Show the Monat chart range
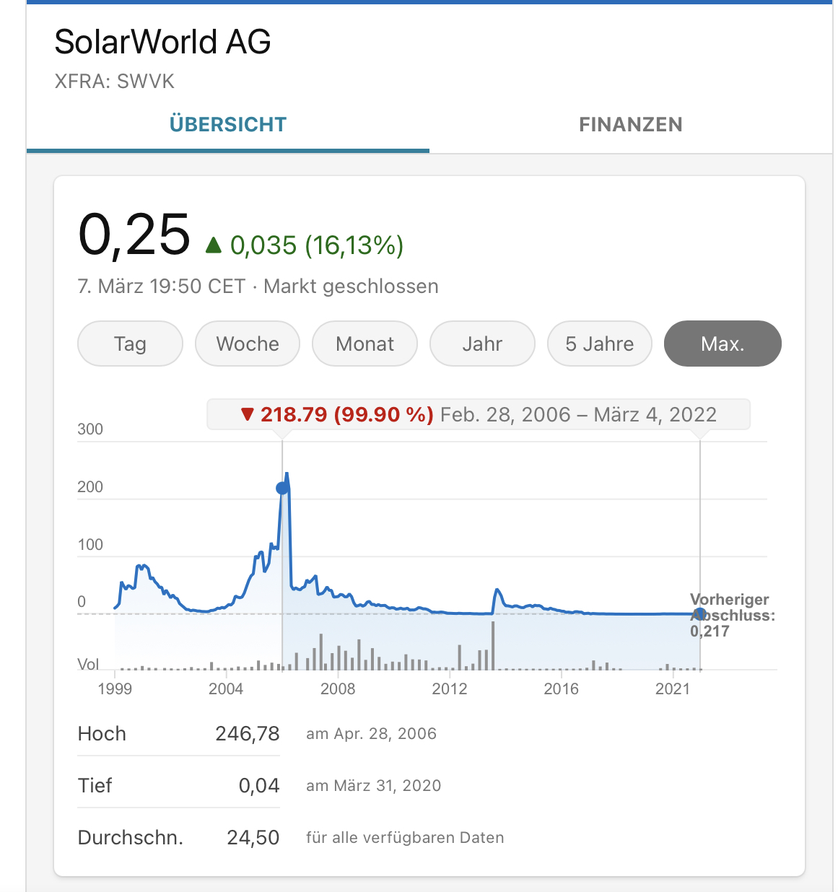The height and width of the screenshot is (892, 838). (x=365, y=344)
